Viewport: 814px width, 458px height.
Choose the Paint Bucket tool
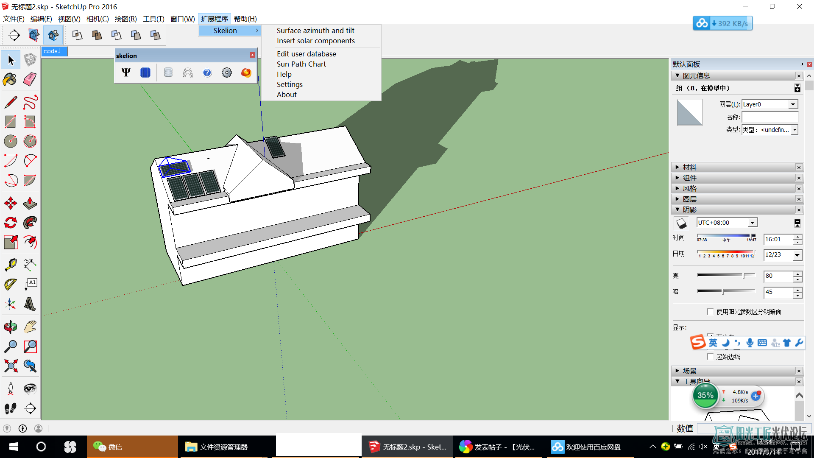(x=10, y=79)
